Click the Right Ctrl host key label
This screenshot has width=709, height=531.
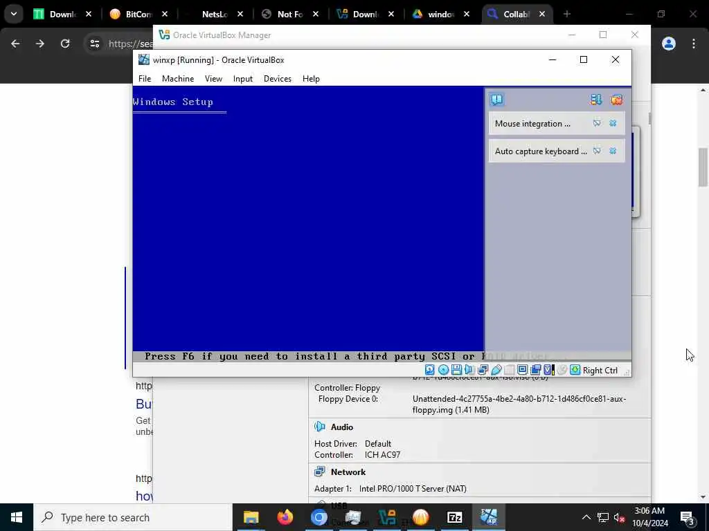(600, 371)
